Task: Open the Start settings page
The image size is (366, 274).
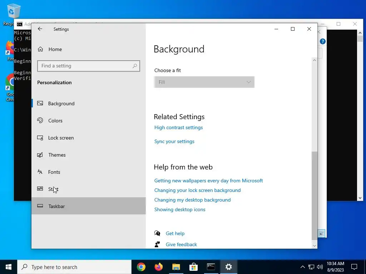Action: (89, 189)
